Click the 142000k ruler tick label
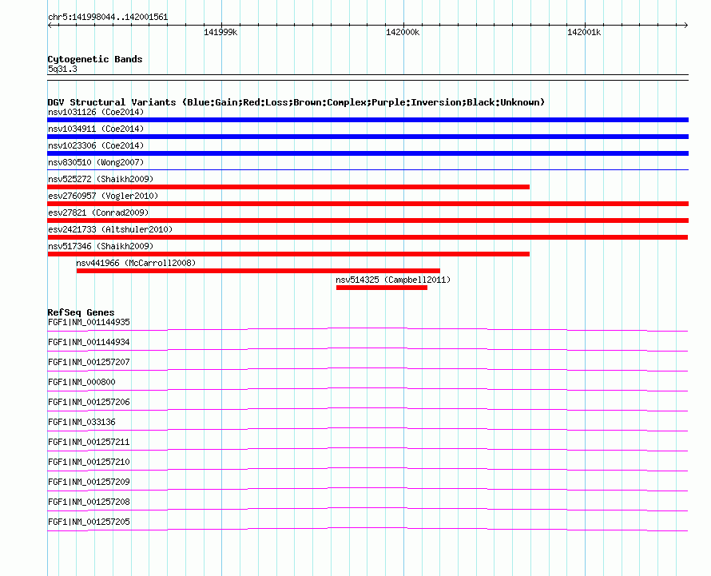The image size is (711, 576). (x=403, y=32)
